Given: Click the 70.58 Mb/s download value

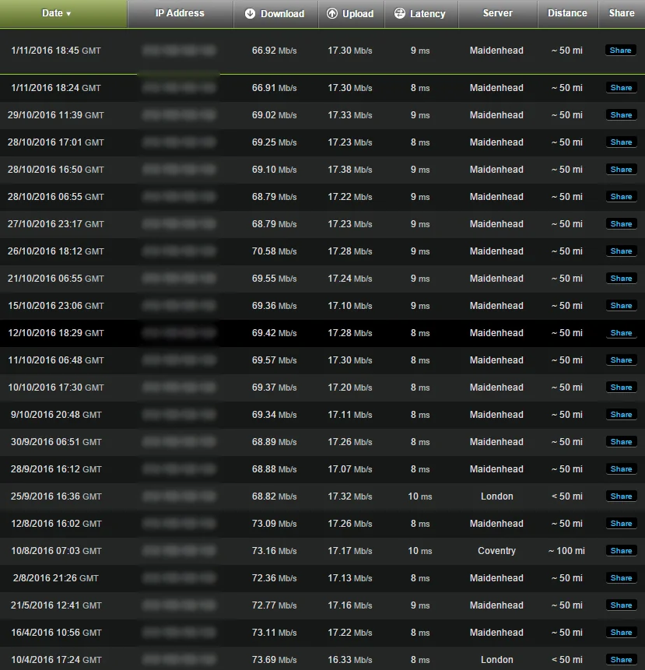Looking at the screenshot, I should coord(274,251).
